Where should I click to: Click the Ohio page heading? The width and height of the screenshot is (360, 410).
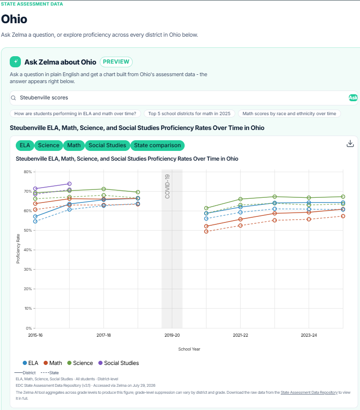click(14, 19)
